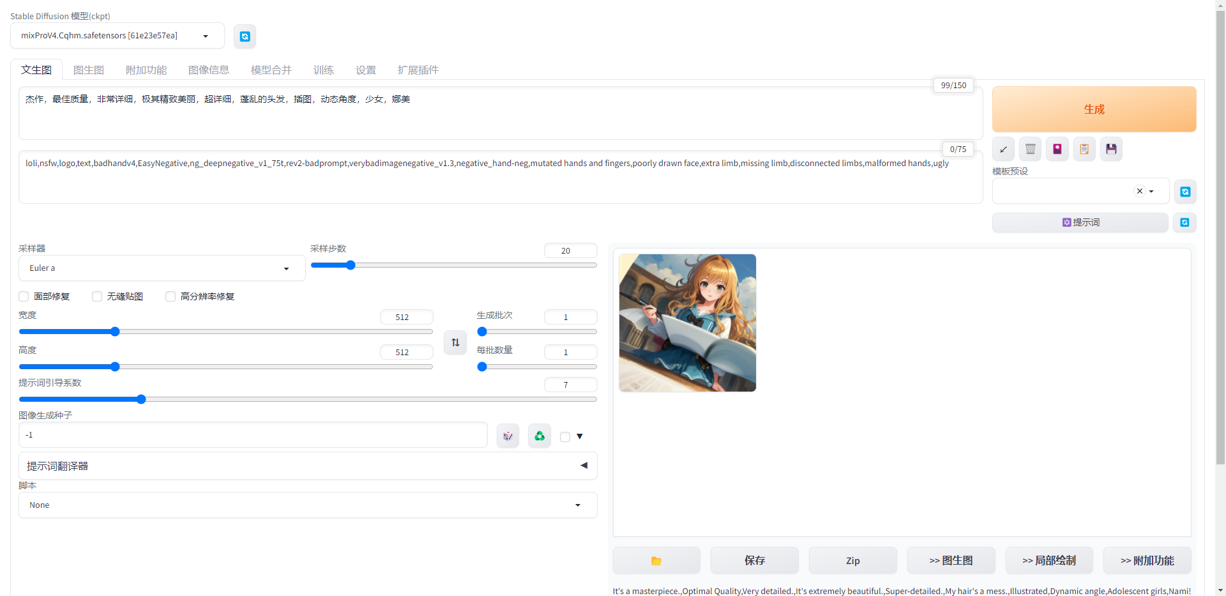The image size is (1226, 596).
Task: Refresh the 模板预设 preset list
Action: pos(1185,192)
